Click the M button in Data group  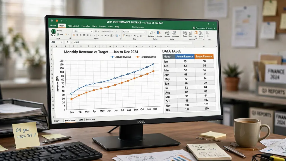(x=135, y=36)
